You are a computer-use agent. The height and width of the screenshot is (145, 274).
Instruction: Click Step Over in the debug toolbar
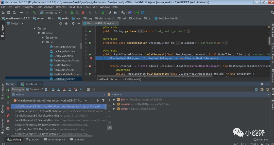pos(53,89)
